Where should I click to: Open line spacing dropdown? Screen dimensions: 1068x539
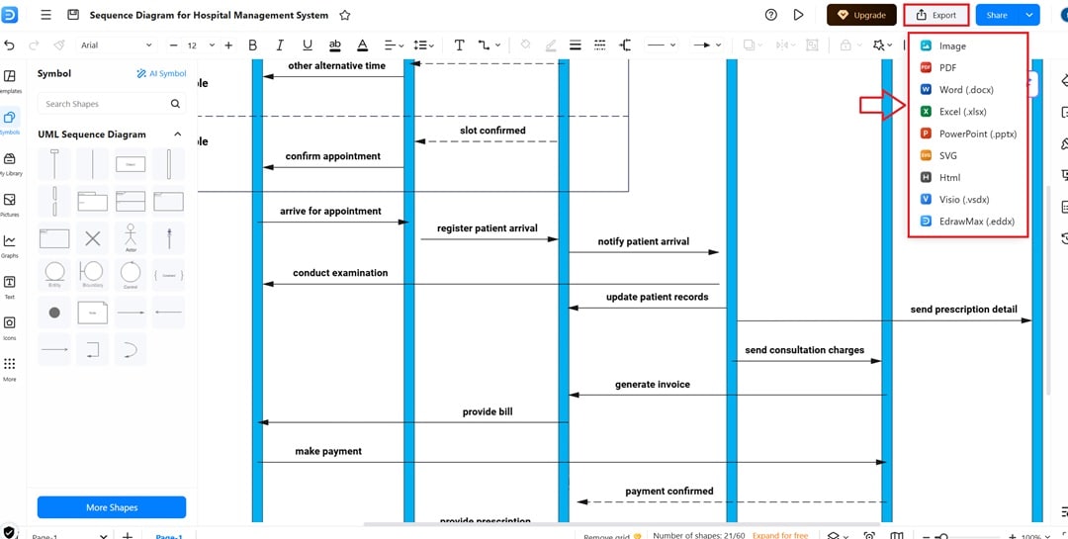tap(423, 45)
